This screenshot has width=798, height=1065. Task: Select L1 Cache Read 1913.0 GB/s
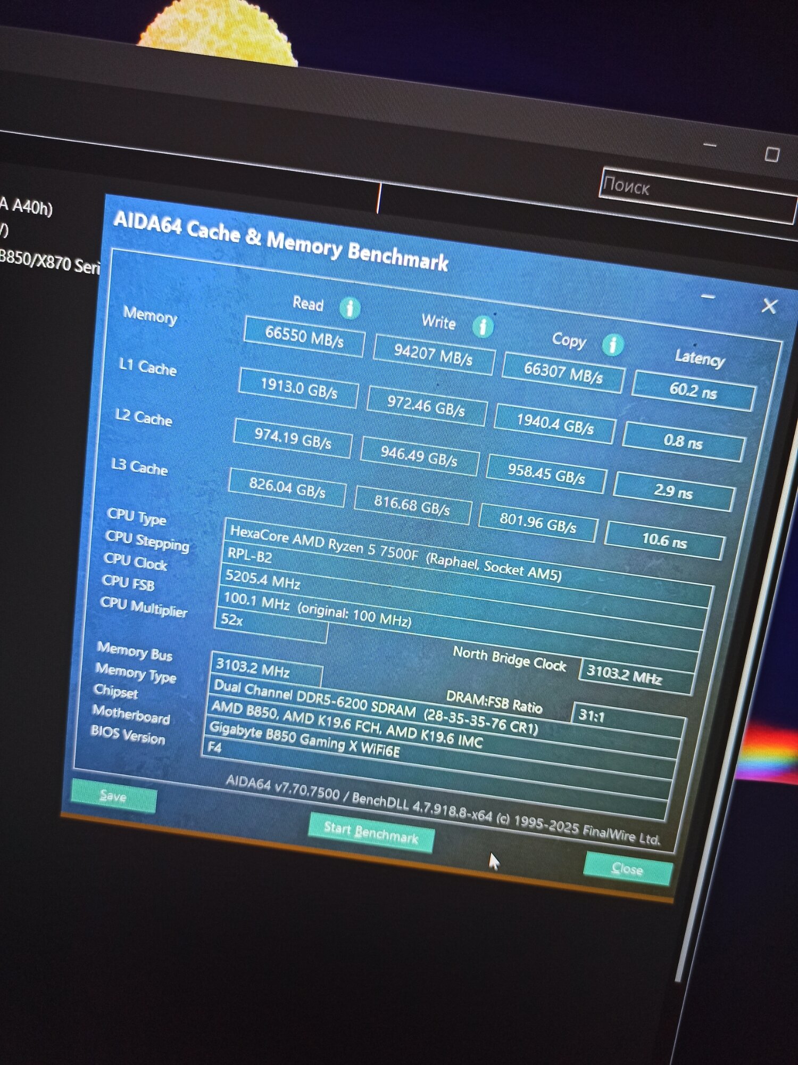coord(298,388)
